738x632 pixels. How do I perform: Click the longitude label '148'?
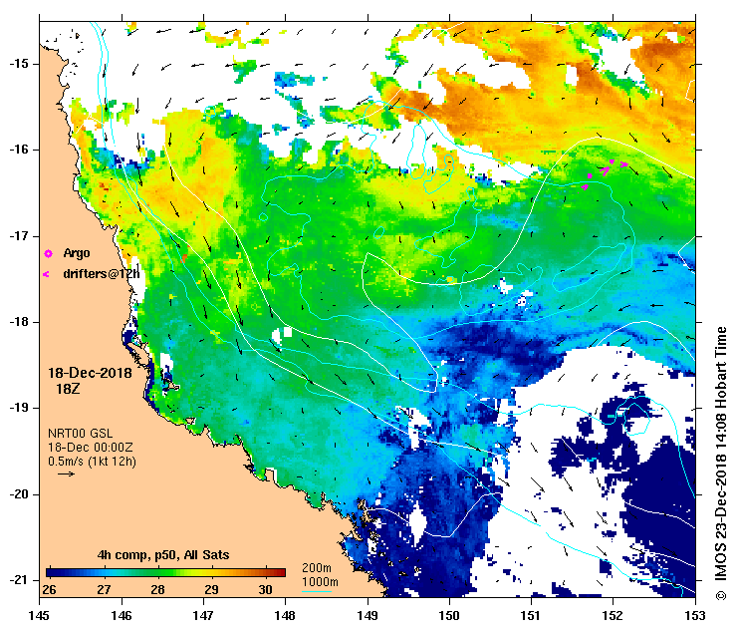[x=285, y=615]
